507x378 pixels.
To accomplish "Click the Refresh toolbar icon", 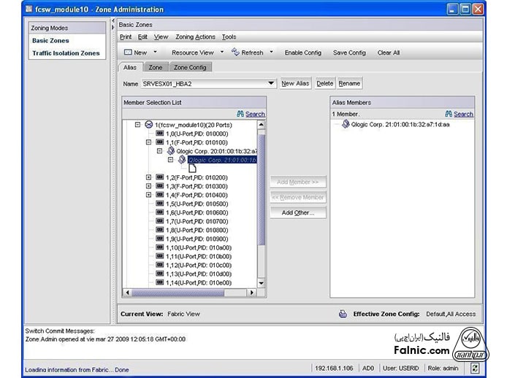I will coord(235,53).
